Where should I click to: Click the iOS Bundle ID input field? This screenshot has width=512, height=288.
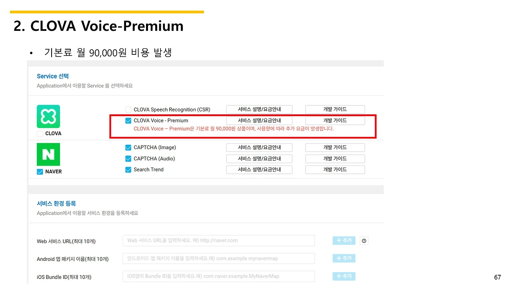click(219, 276)
